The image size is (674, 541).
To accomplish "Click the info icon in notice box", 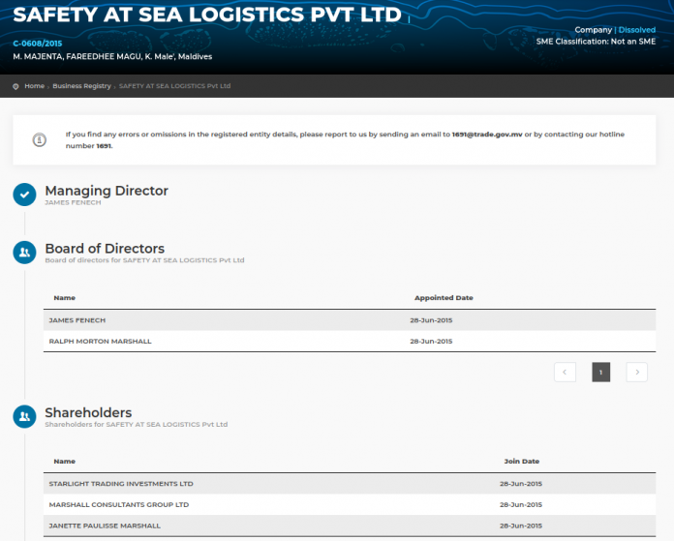I will tap(40, 140).
